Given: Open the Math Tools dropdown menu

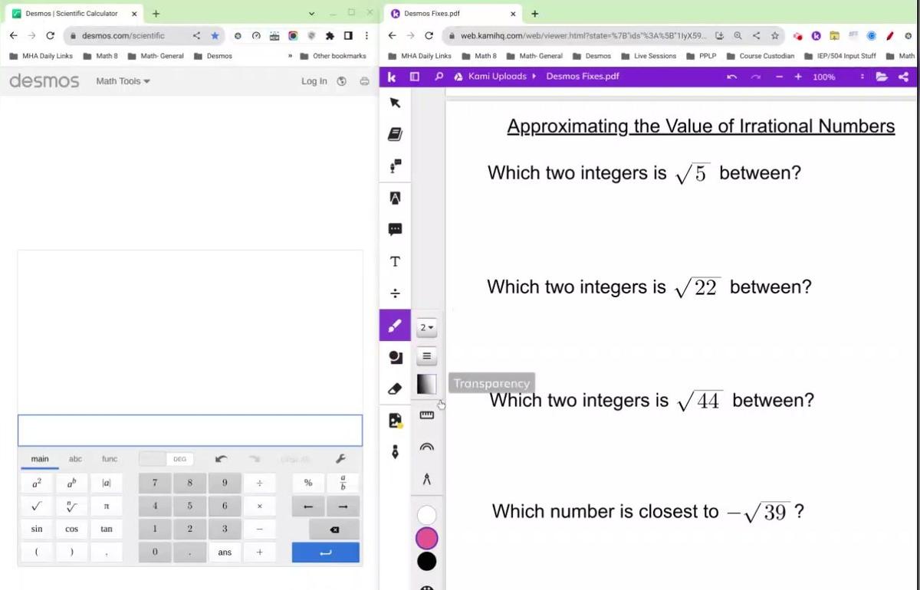Looking at the screenshot, I should [x=123, y=81].
